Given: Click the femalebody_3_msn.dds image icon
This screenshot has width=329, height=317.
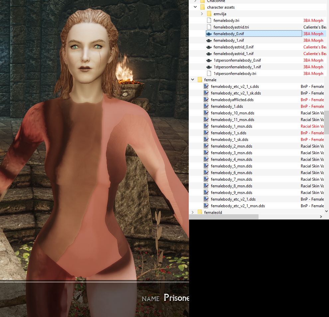Looking at the screenshot, I should point(206,153).
